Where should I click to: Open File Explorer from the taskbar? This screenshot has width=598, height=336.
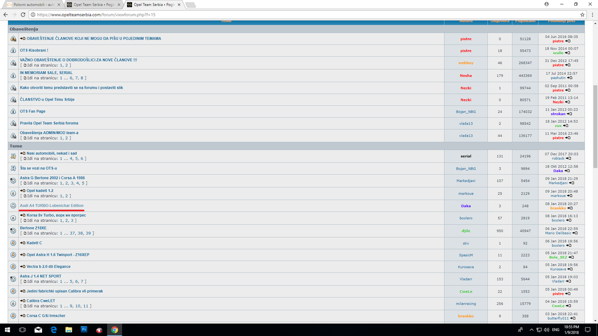(69, 329)
